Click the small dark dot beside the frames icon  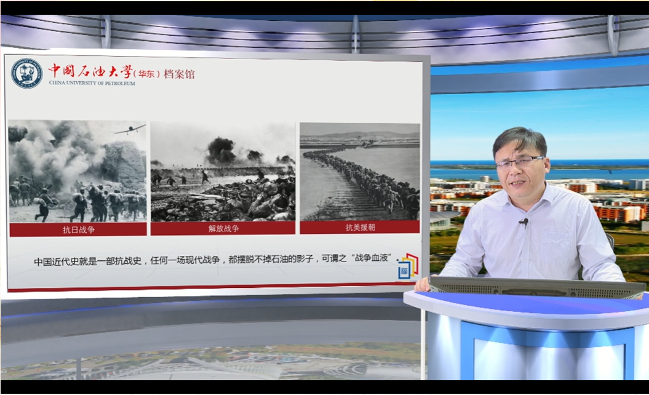(397, 260)
